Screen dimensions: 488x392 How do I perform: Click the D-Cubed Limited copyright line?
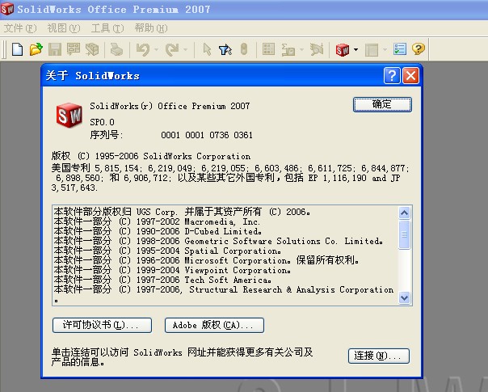(158, 231)
